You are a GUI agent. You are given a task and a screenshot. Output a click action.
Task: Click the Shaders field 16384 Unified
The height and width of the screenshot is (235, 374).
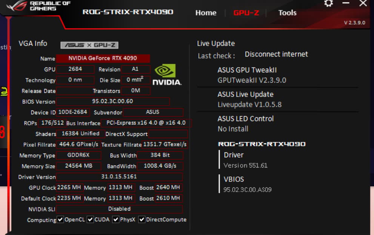(x=81, y=134)
